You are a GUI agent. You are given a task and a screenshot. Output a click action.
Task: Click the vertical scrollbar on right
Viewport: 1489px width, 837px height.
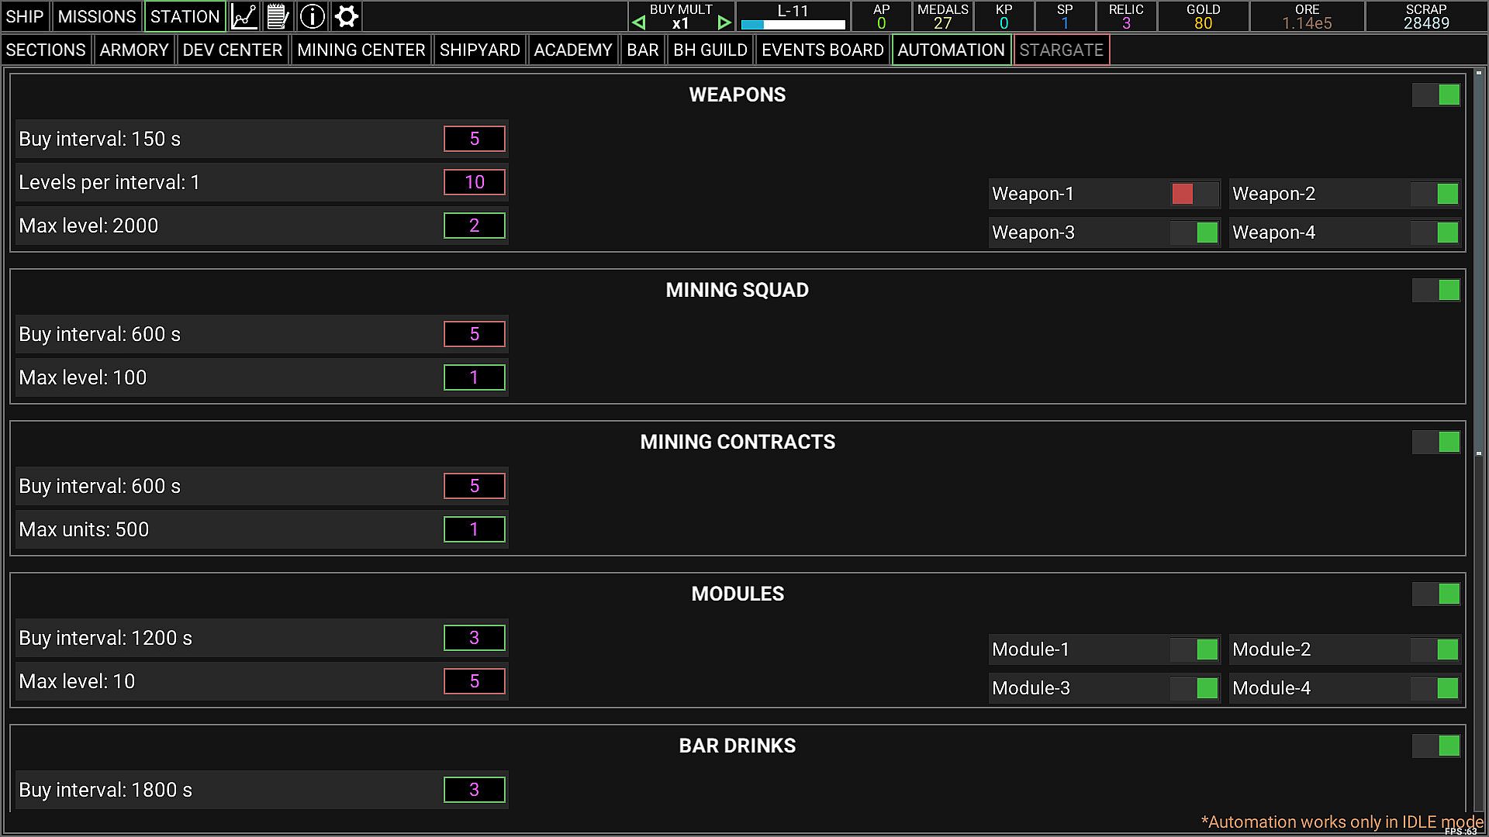[1479, 263]
